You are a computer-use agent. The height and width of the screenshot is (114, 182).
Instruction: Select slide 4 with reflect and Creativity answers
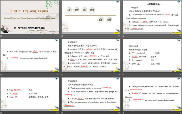(30, 55)
